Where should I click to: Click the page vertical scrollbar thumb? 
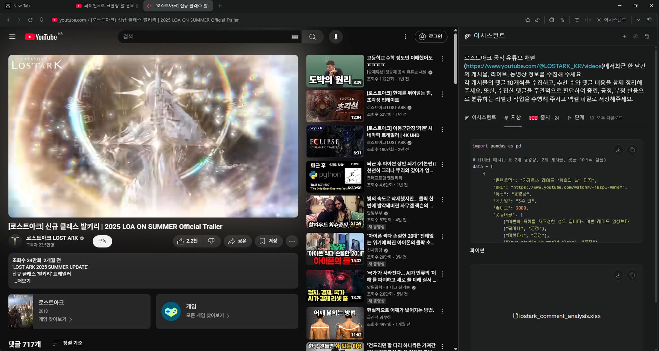tap(456, 58)
